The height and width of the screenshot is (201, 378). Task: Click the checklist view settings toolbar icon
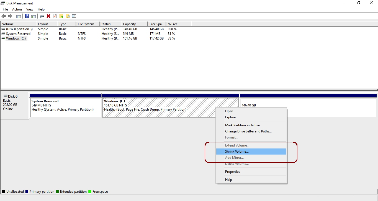[74, 16]
